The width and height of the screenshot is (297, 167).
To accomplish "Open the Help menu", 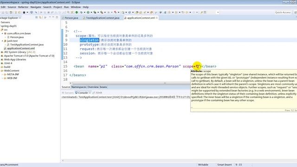I will coord(85,7).
